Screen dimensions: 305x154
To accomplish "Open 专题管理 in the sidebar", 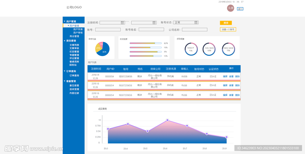I will 74,55.
